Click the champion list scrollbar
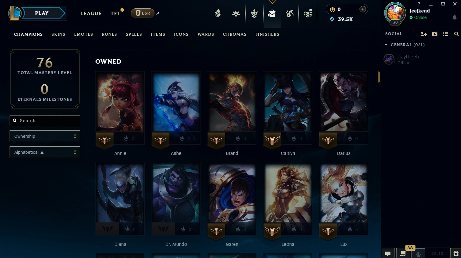This screenshot has width=461, height=258. pyautogui.click(x=379, y=77)
